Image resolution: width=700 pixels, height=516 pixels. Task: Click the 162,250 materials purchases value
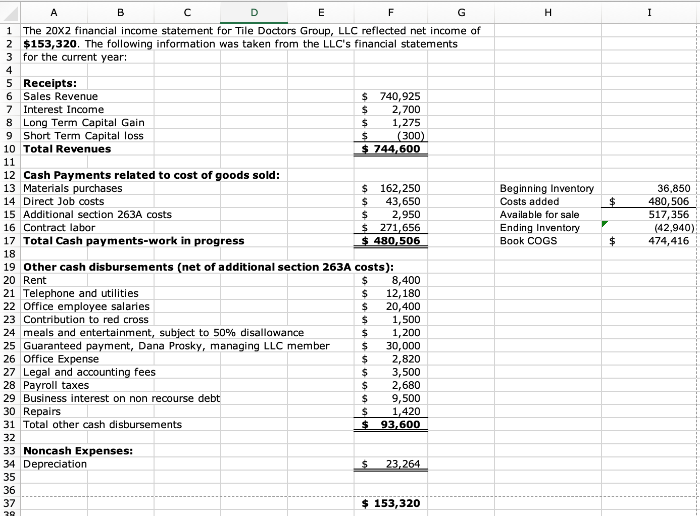click(400, 188)
